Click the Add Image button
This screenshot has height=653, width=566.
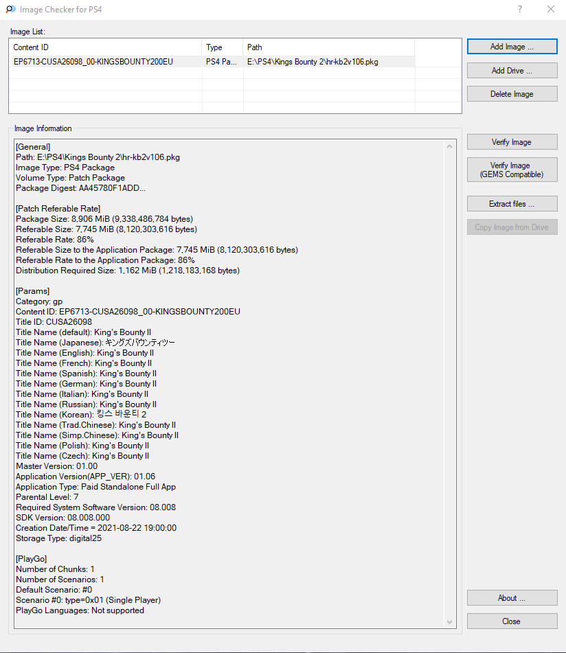pos(512,47)
